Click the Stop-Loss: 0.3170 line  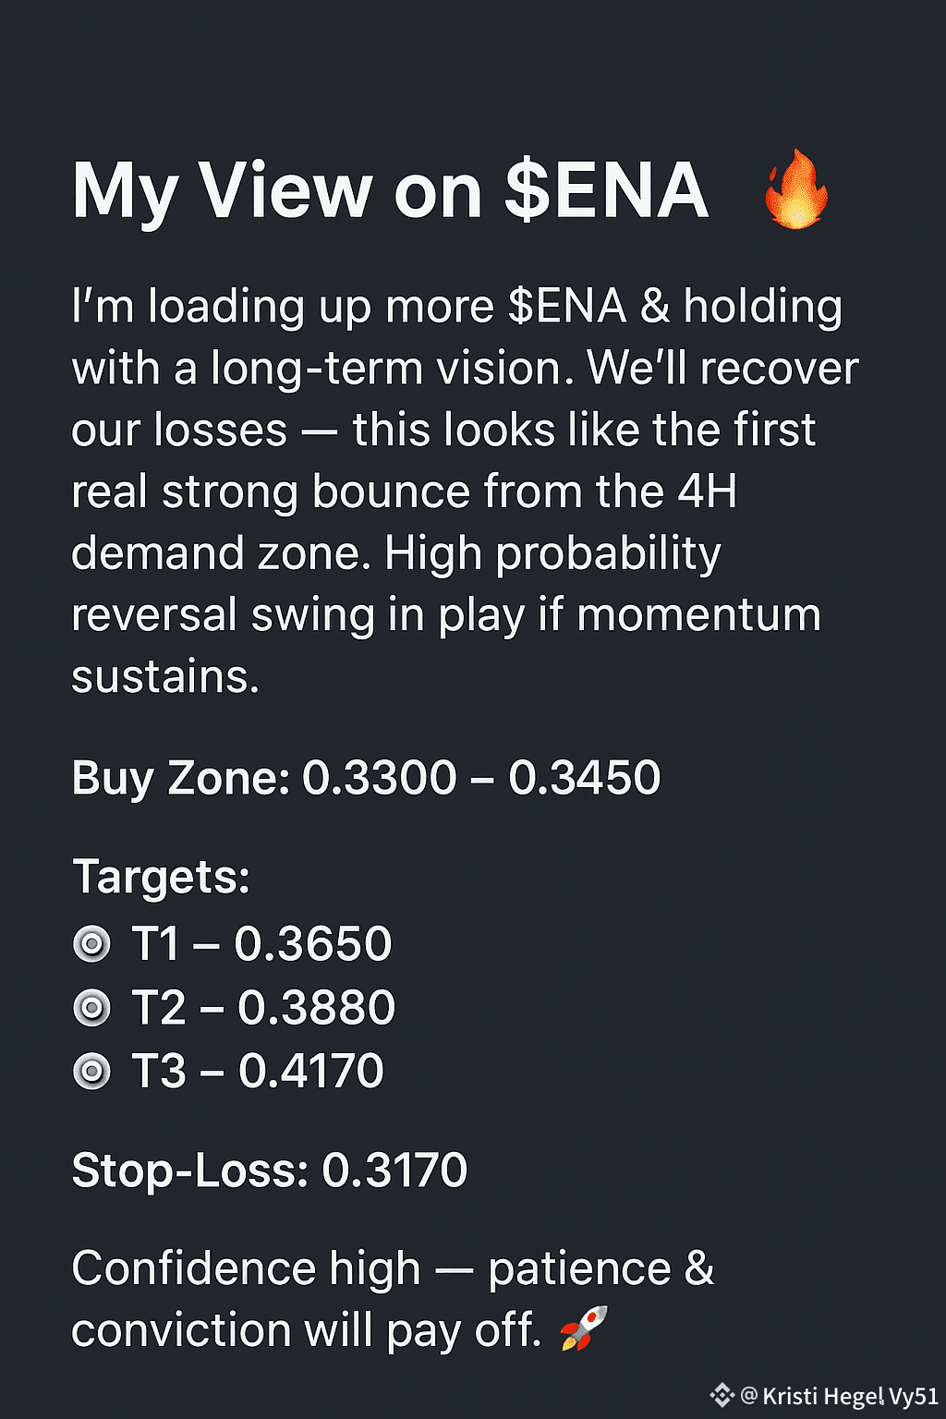pyautogui.click(x=270, y=1170)
